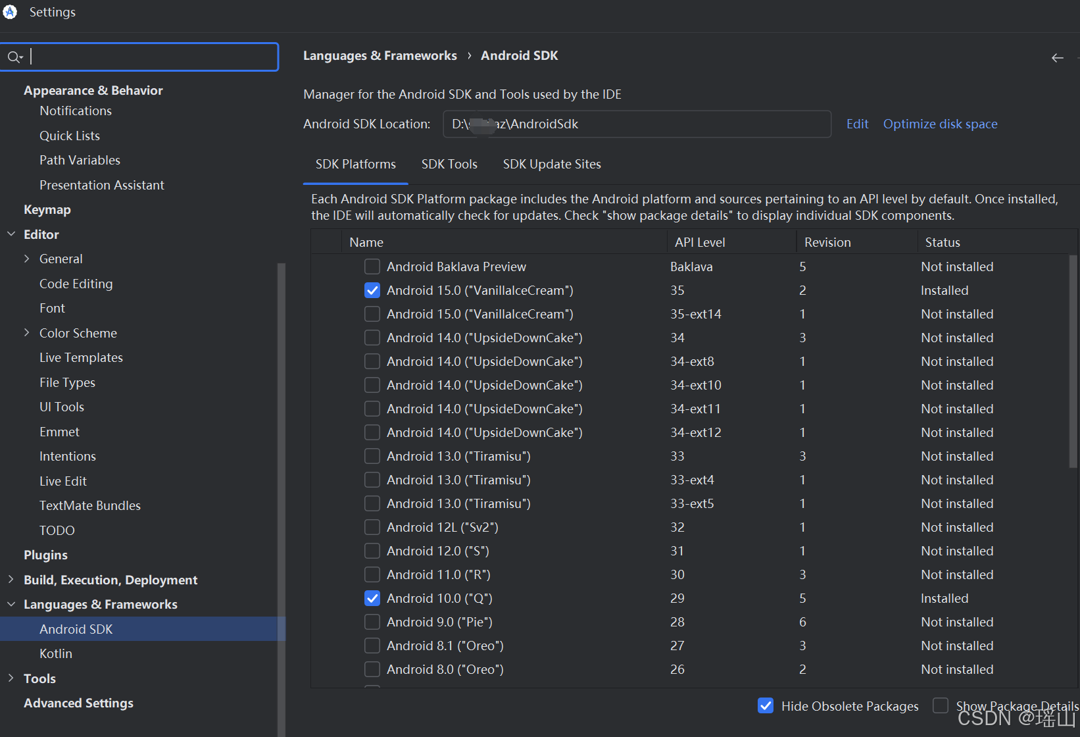Switch to the SDK Tools tab

(x=449, y=164)
